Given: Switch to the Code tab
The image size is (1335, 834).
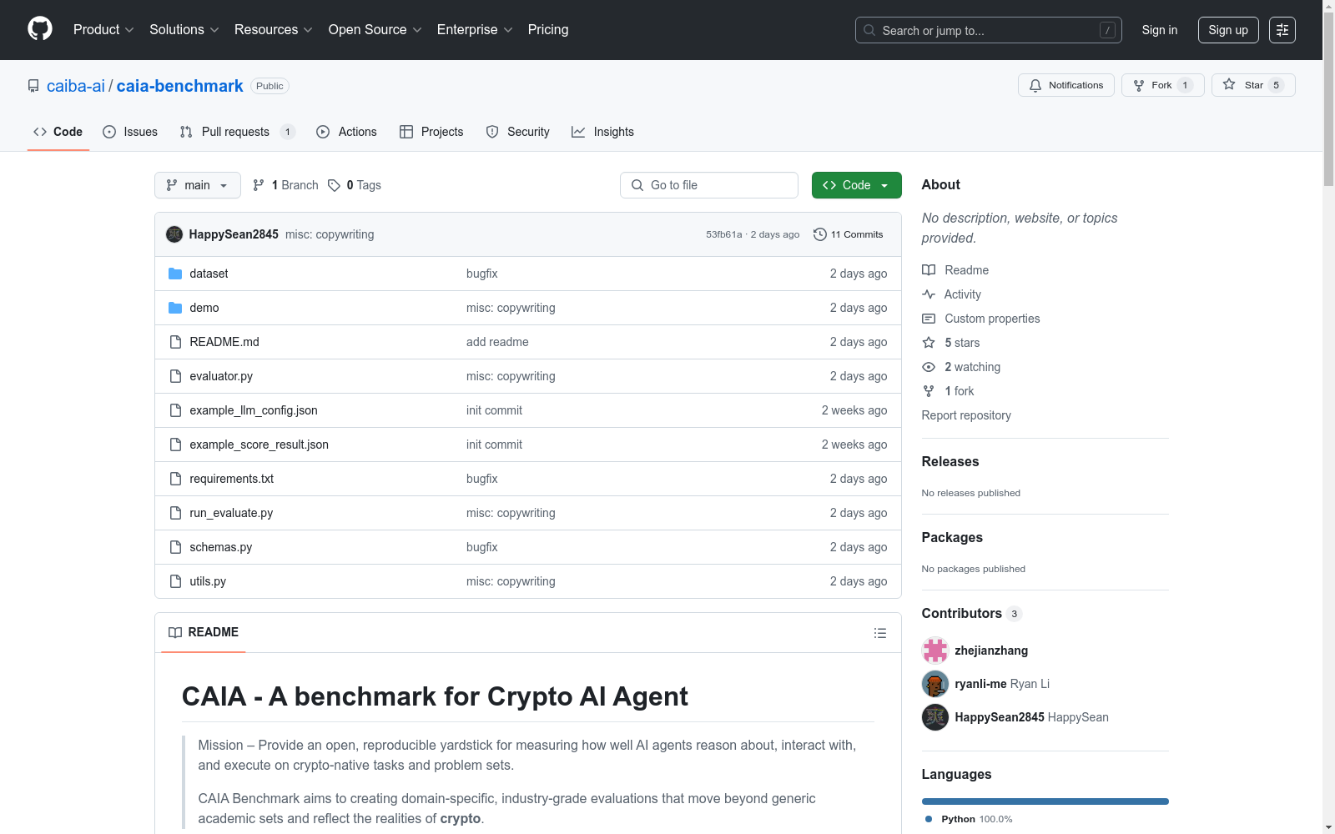Looking at the screenshot, I should tap(58, 132).
